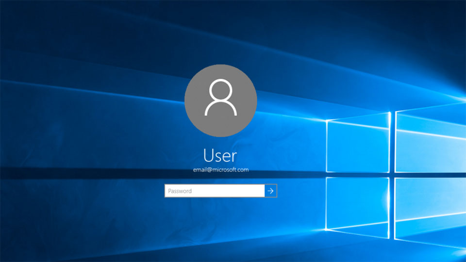Image resolution: width=466 pixels, height=262 pixels.
Task: Focus the Password input field
Action: click(x=215, y=191)
